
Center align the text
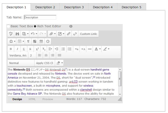click(x=46, y=55)
